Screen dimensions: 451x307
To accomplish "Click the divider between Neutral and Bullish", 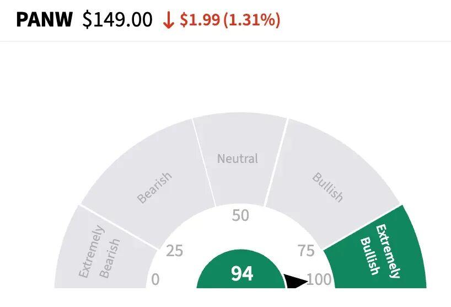I will 276,162.
